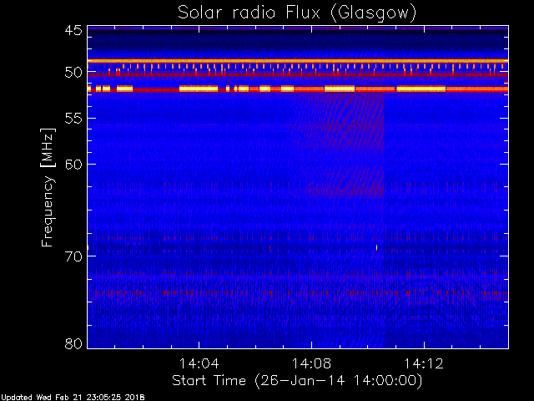Click the 'Frequency [MHz]' axis label

coord(48,187)
